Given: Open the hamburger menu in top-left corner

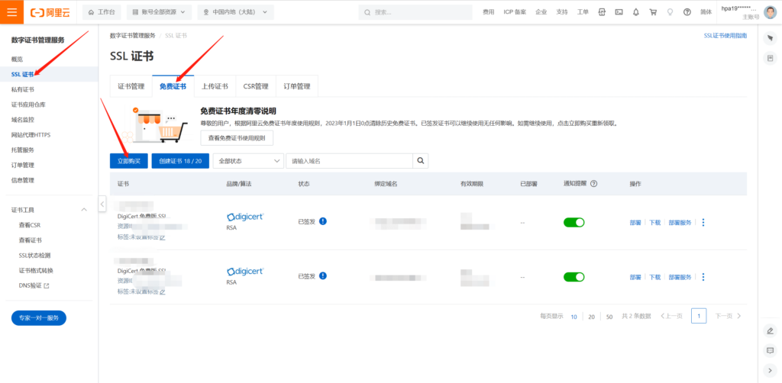Looking at the screenshot, I should click(x=12, y=12).
